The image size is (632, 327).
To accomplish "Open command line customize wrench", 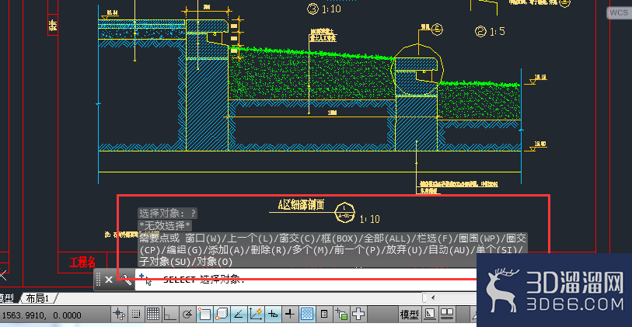I will [126, 280].
